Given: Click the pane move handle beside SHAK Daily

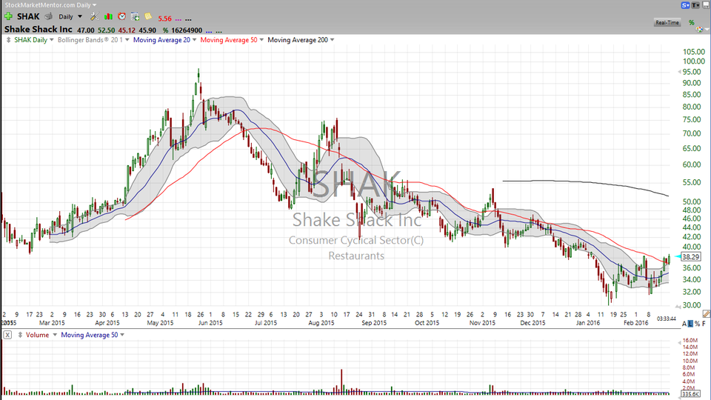Looking at the screenshot, I should tap(8, 40).
